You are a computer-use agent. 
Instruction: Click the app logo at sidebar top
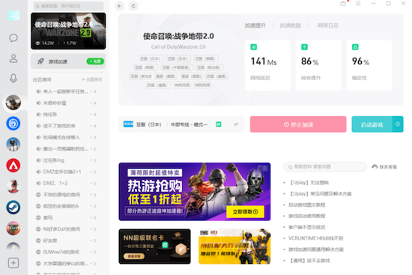13,15
